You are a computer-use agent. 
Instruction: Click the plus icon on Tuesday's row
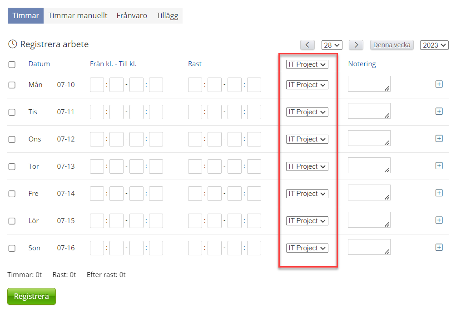(439, 111)
